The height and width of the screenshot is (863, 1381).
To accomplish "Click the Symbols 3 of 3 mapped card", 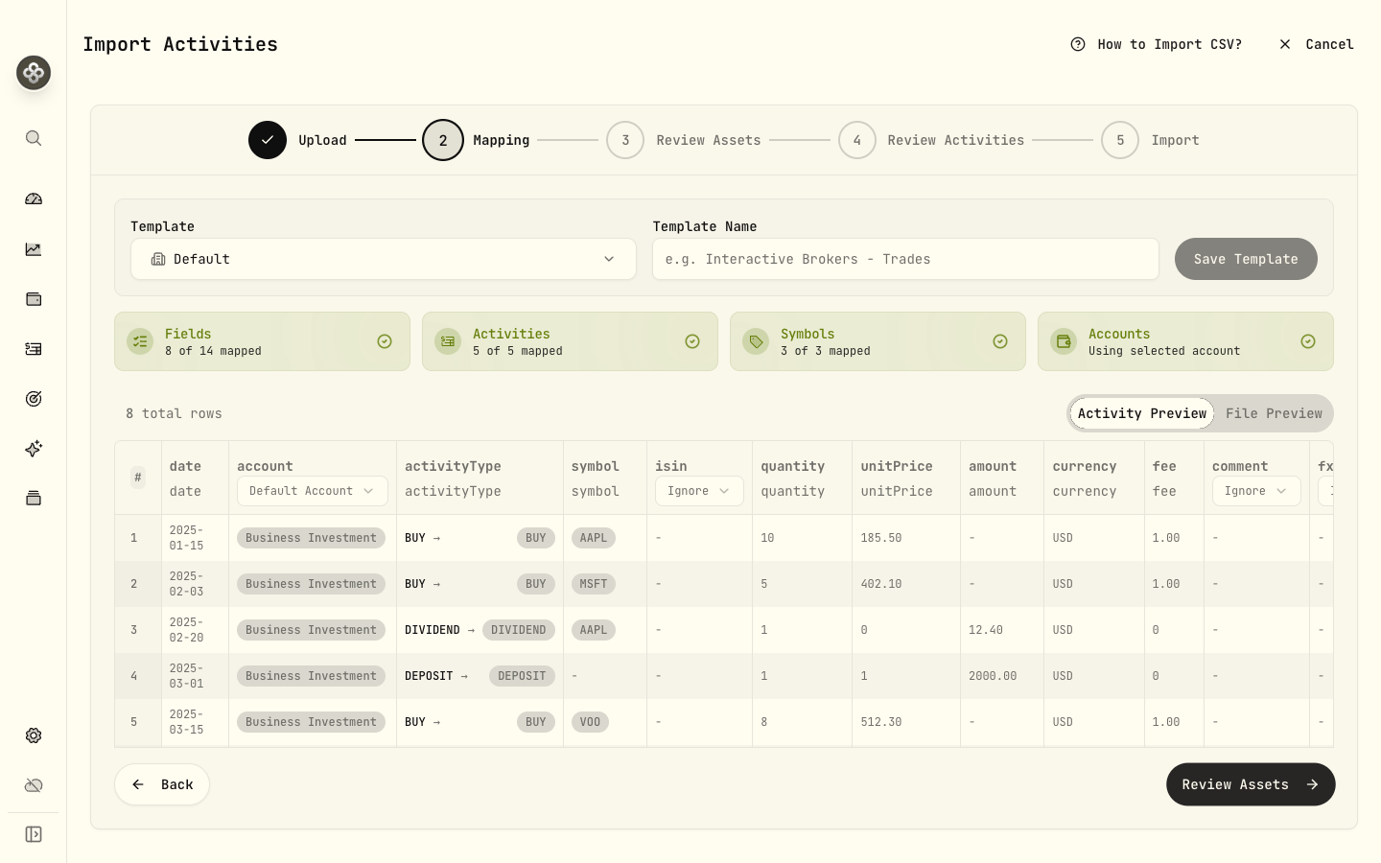I will click(x=878, y=341).
